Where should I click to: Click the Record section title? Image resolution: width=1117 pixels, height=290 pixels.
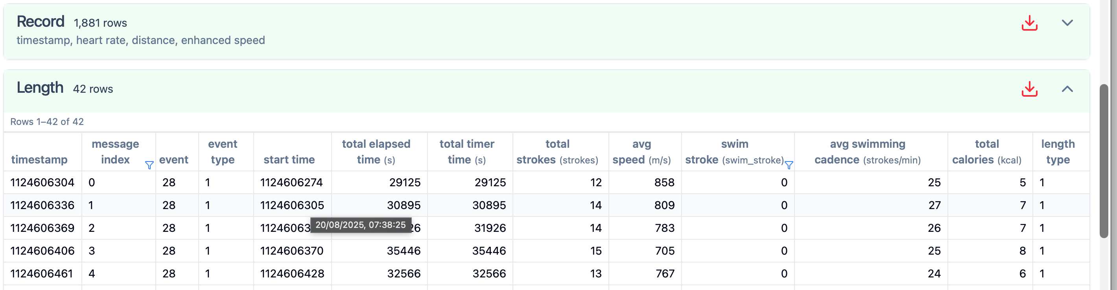(41, 22)
